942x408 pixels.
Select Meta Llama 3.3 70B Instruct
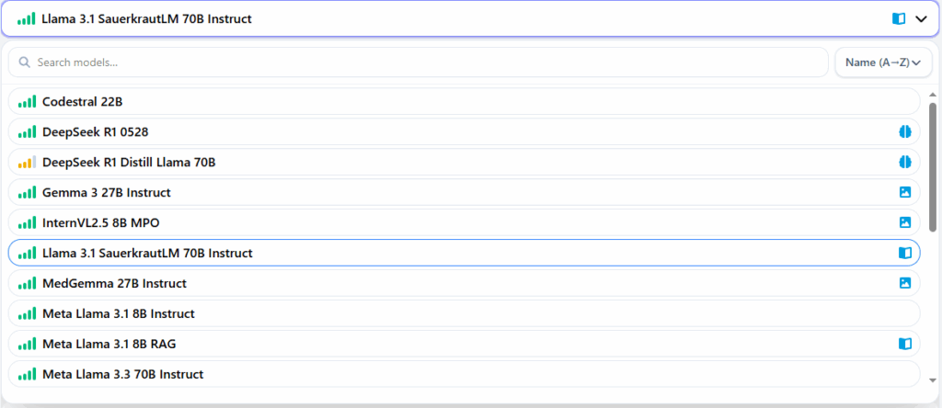[122, 374]
